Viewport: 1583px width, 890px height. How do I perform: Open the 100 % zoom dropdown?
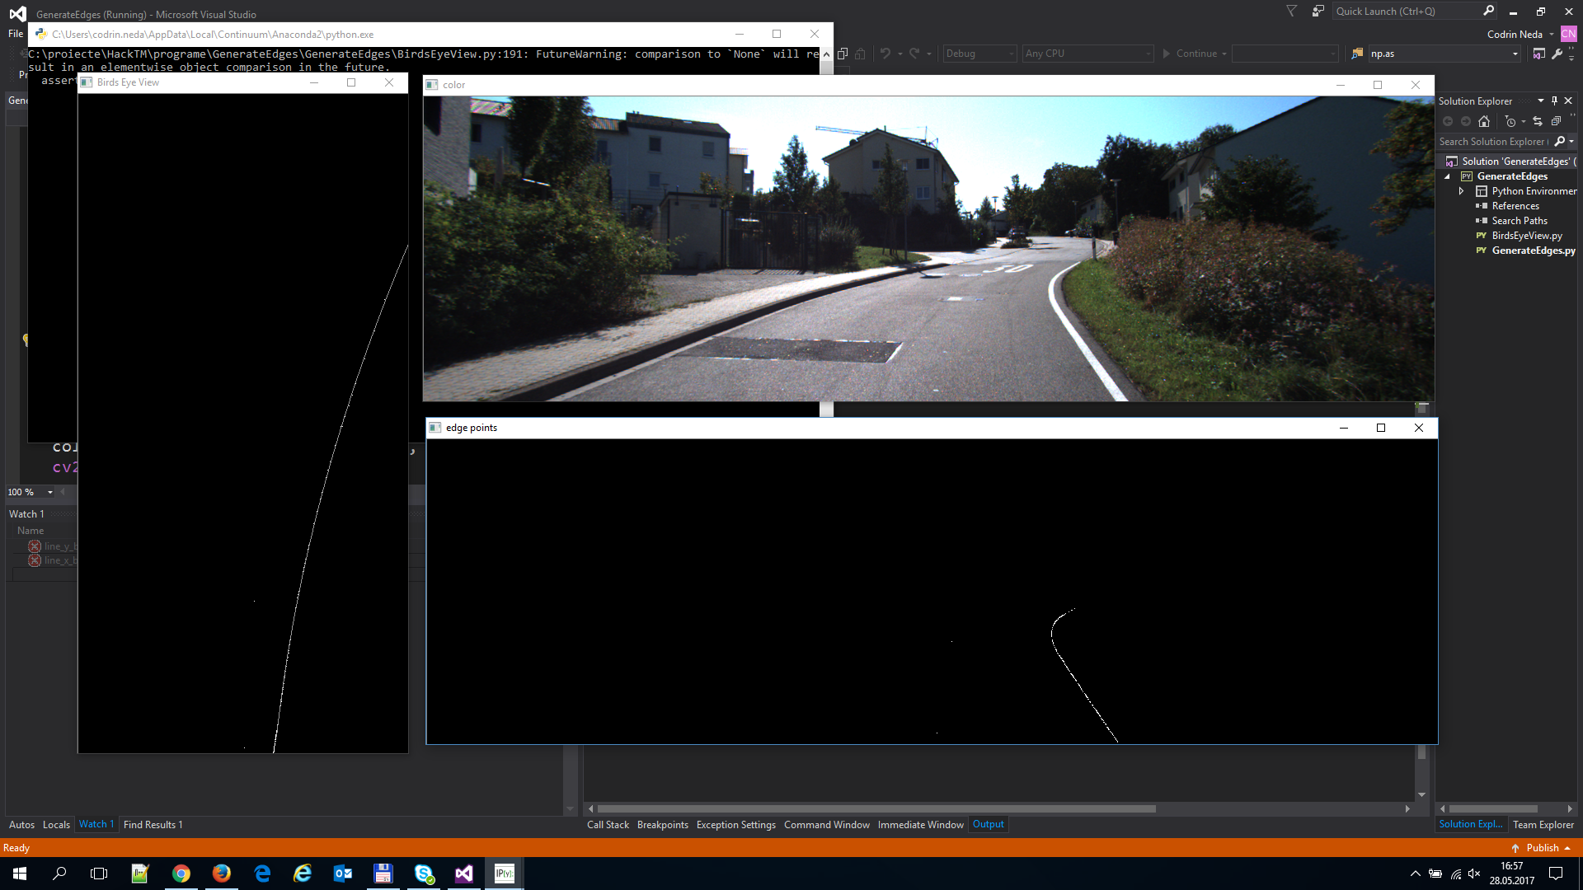(50, 492)
